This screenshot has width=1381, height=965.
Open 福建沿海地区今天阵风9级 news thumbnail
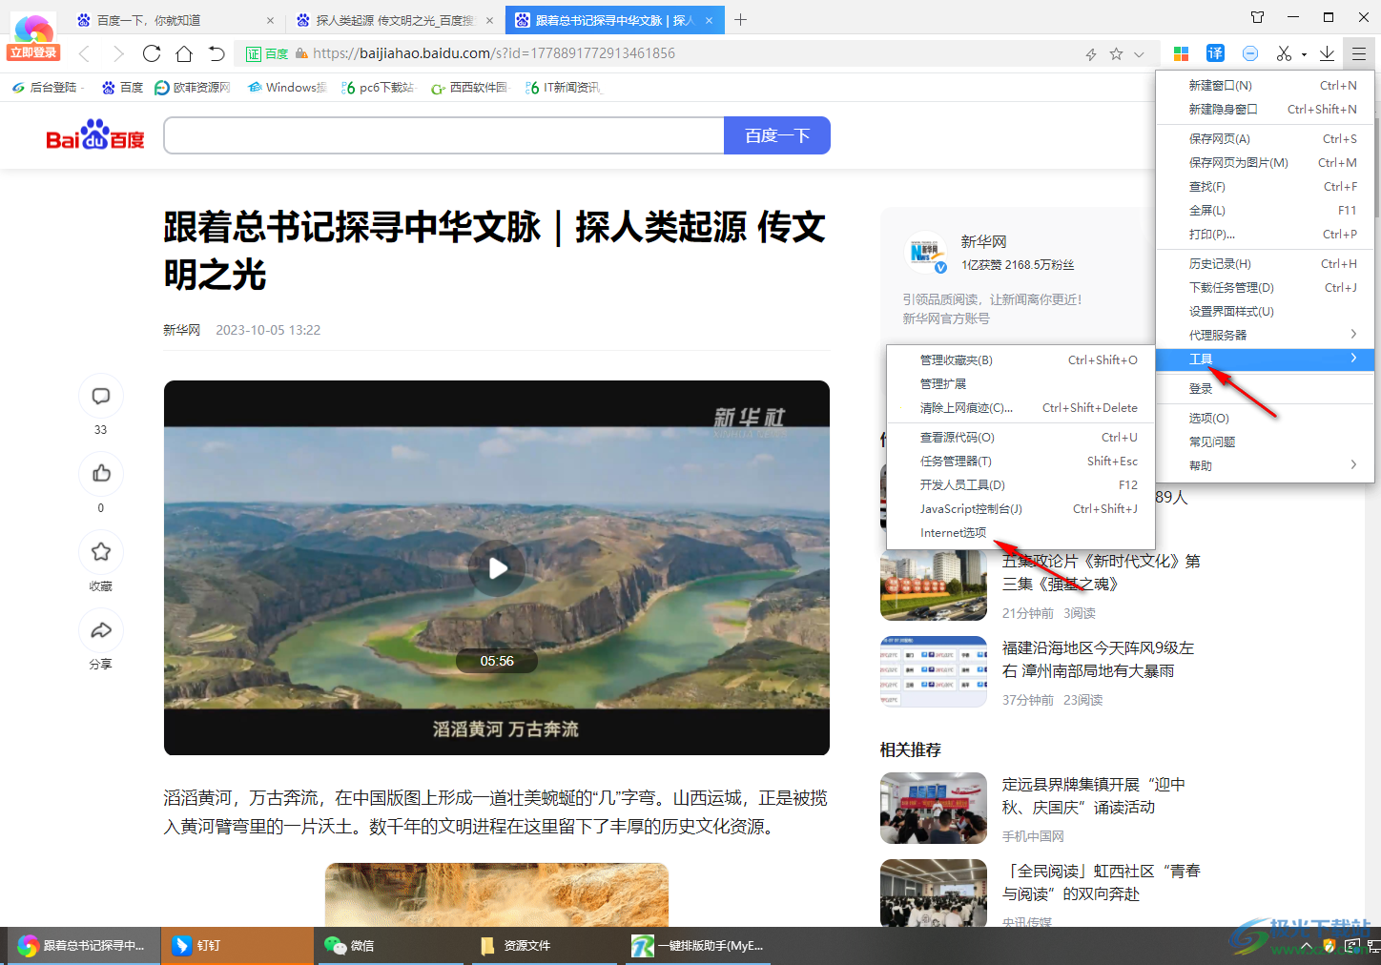934,672
